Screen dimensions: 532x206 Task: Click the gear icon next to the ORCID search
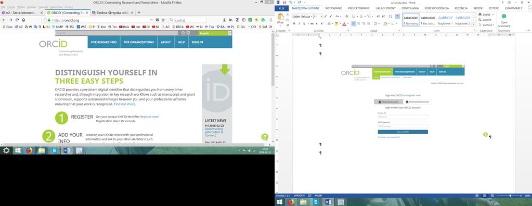tap(188, 33)
